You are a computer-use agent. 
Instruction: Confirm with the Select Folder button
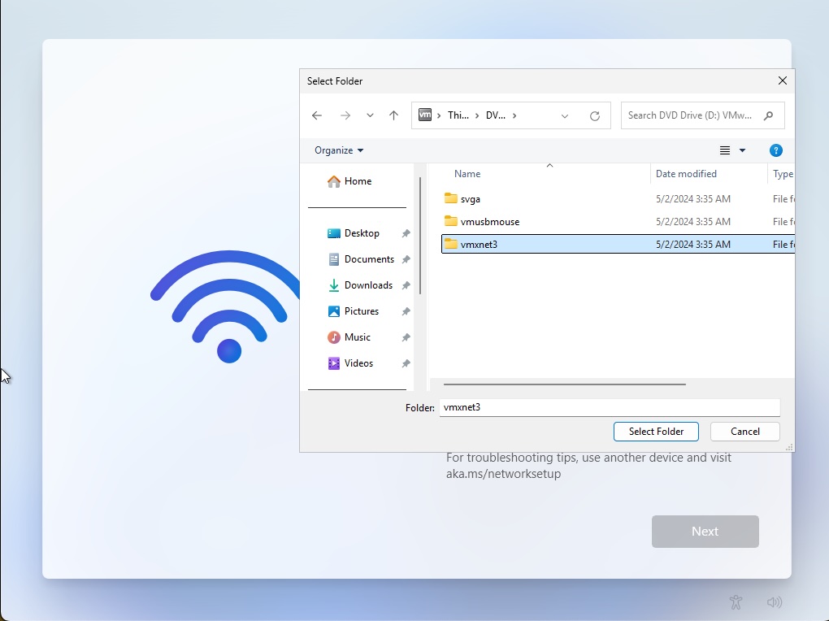pos(656,432)
